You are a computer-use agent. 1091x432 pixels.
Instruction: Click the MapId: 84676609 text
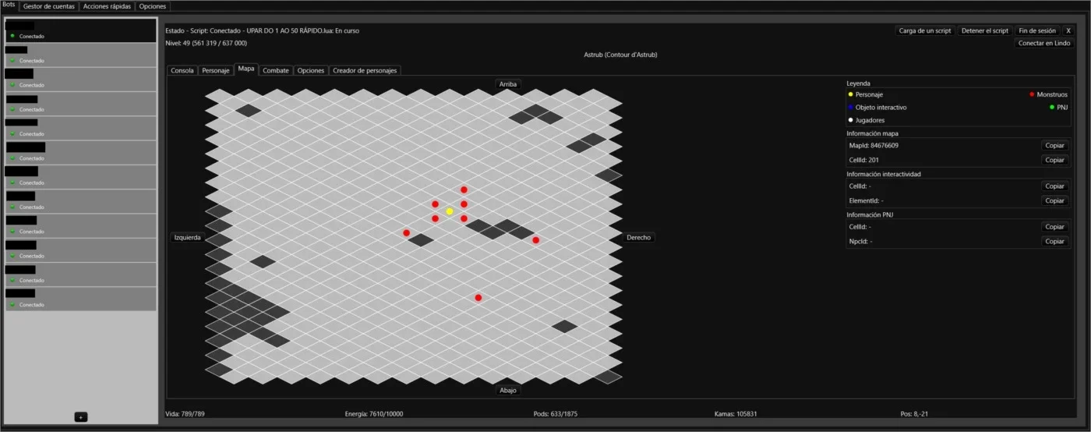pyautogui.click(x=874, y=145)
